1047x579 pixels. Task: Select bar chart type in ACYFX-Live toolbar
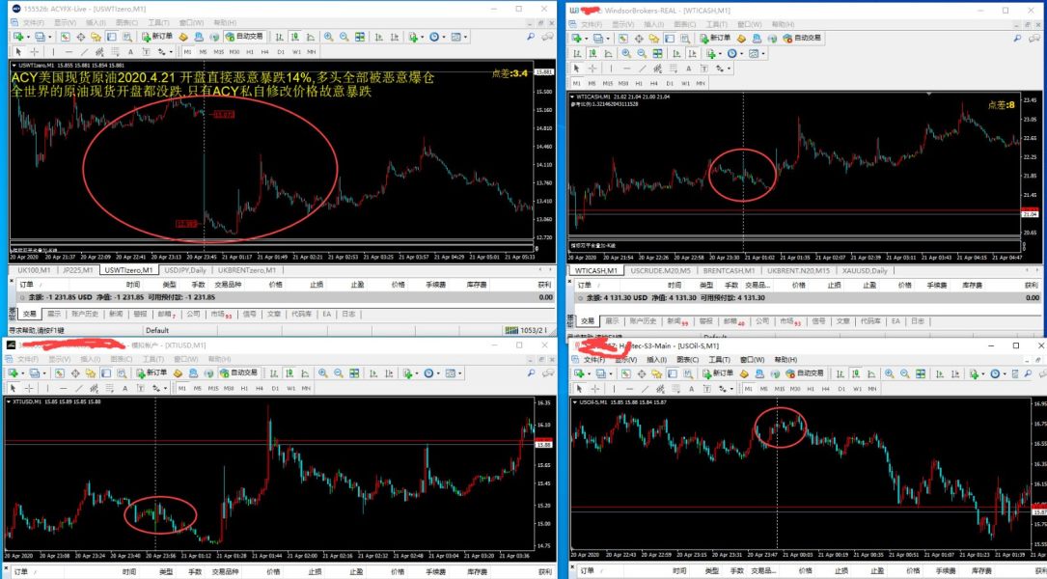tap(279, 36)
